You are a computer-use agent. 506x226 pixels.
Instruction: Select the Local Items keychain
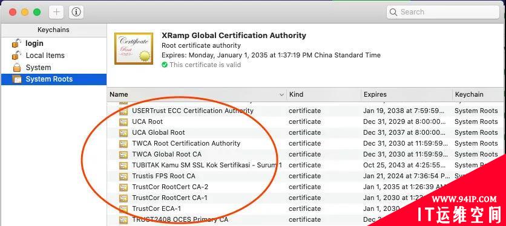(54, 56)
